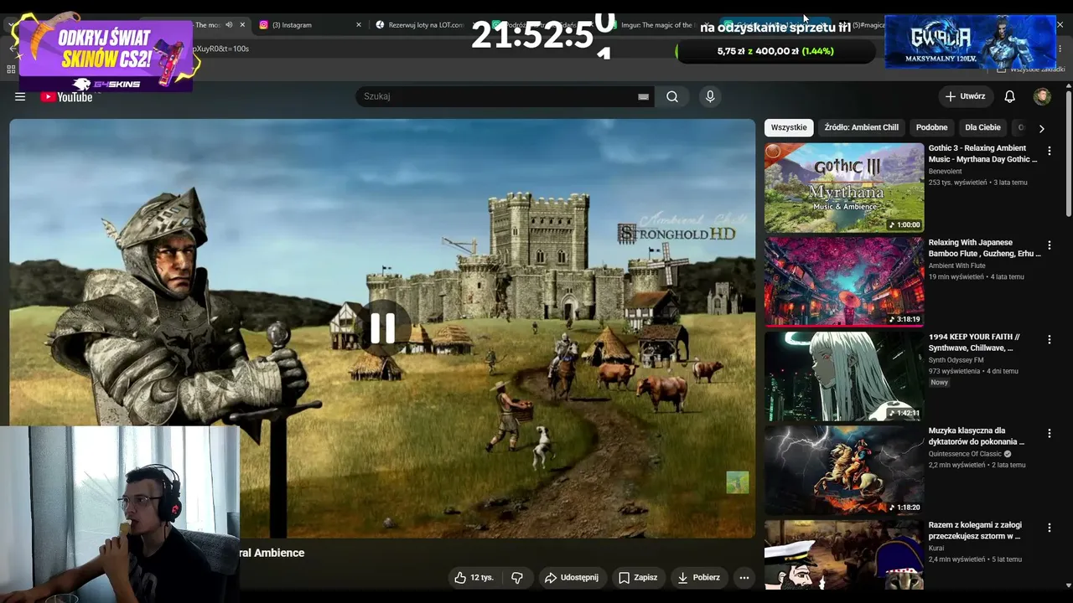Image resolution: width=1073 pixels, height=603 pixels.
Task: Like the video with thumbs up
Action: click(460, 577)
